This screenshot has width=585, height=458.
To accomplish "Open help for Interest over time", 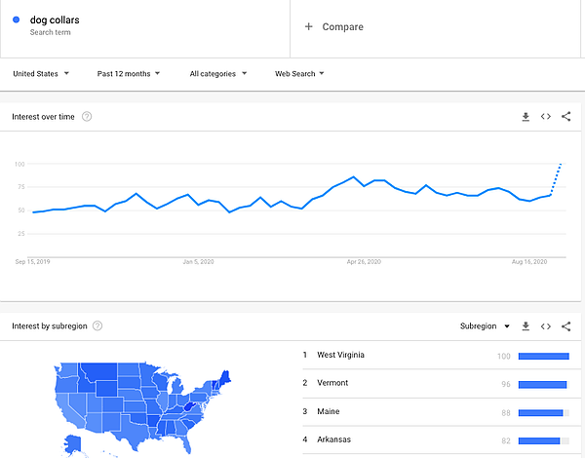I will [x=87, y=117].
